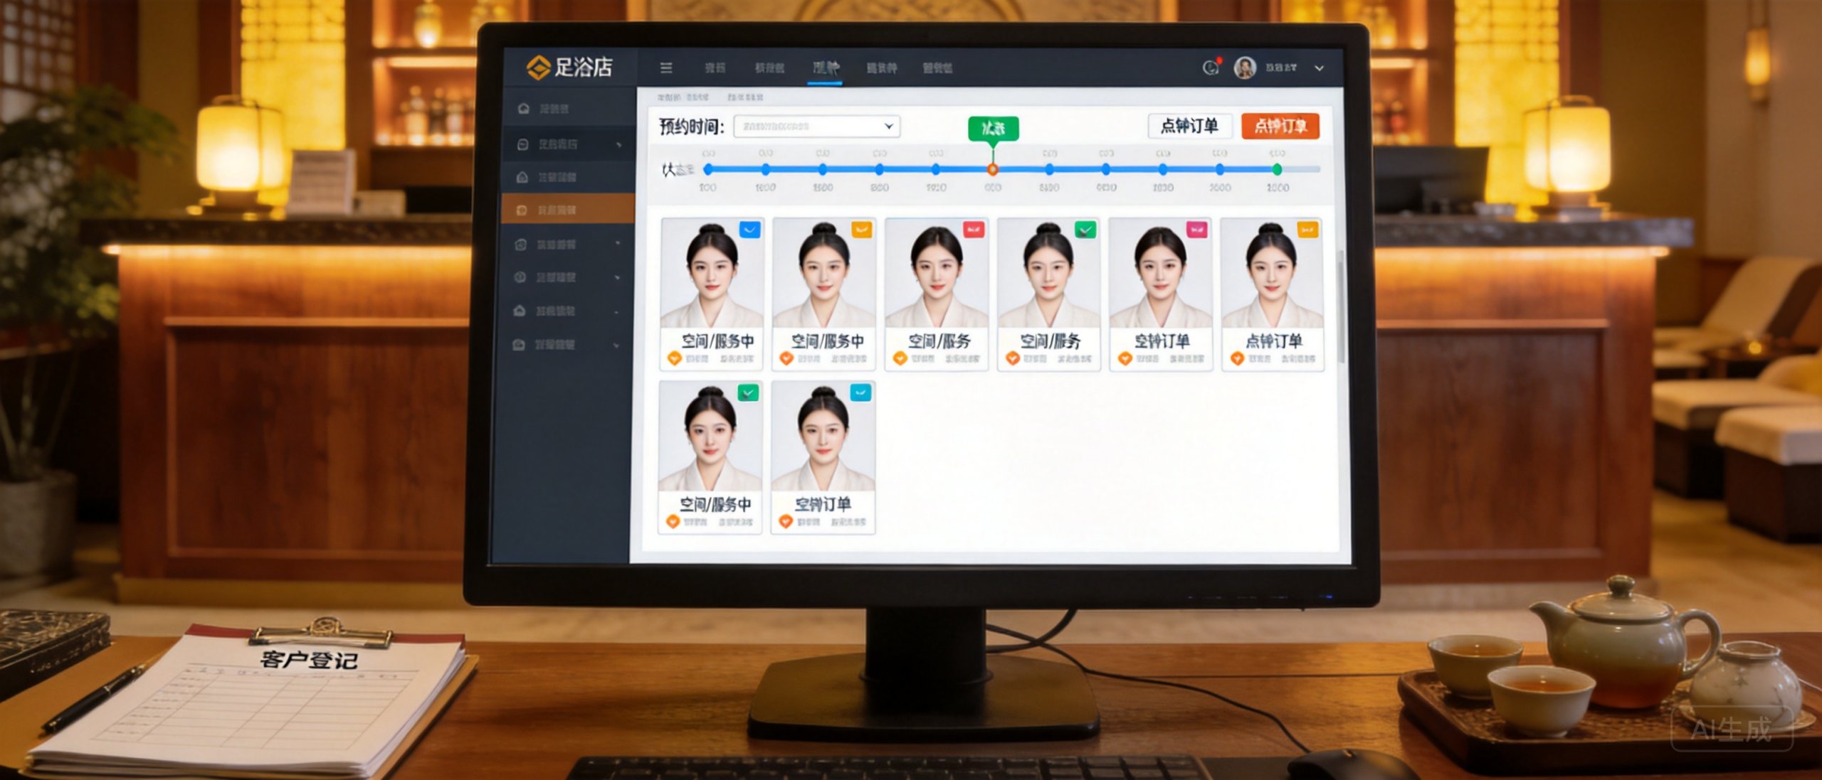1822x780 pixels.
Task: Click the orange current-time dot on the timeline
Action: pos(992,169)
